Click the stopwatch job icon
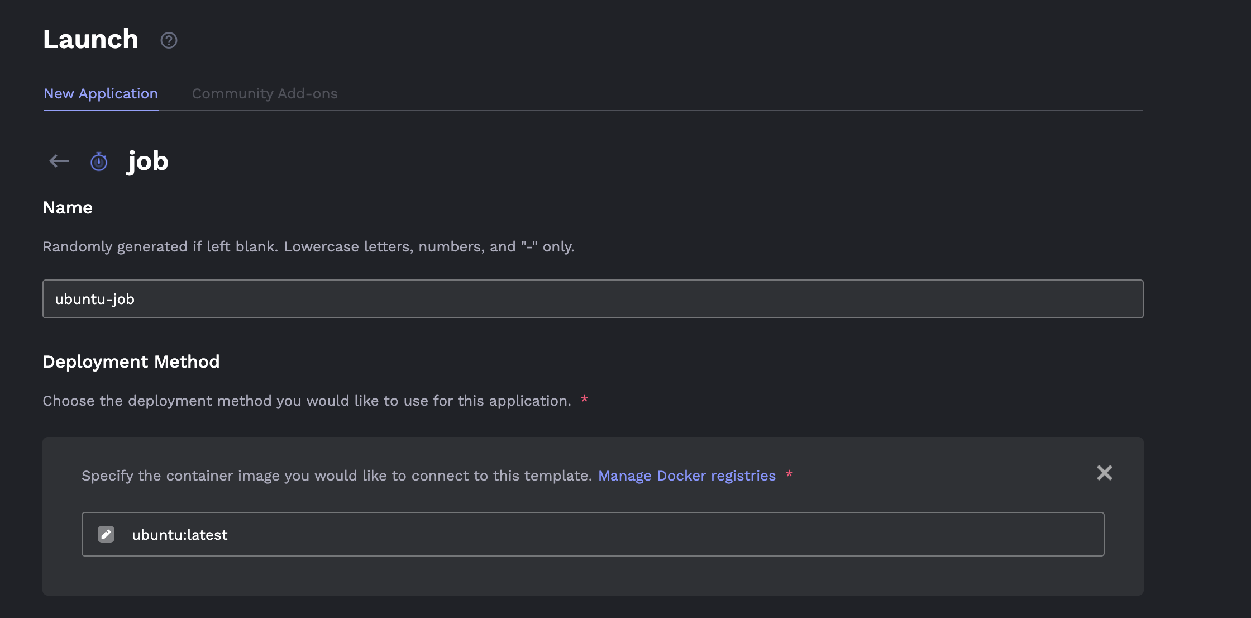This screenshot has height=618, width=1251. click(x=99, y=162)
